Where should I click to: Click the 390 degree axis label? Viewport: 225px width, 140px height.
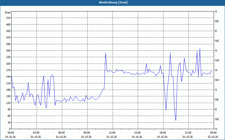pos(8,44)
